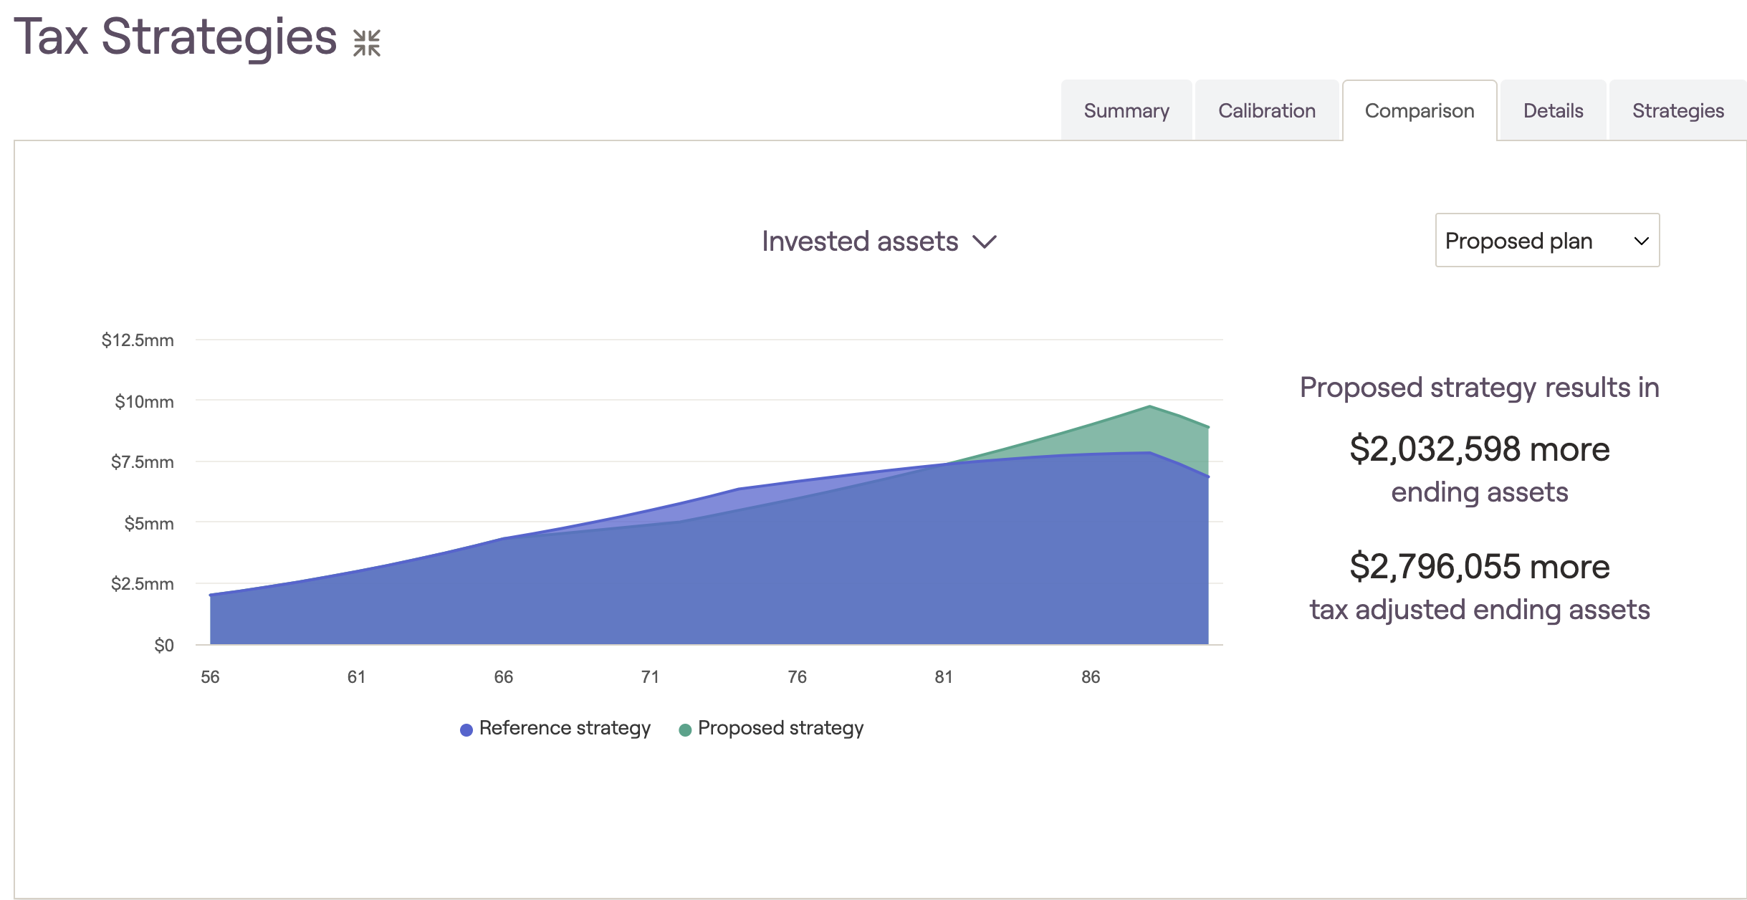
Task: Collapse the Tax Strategies panel icon
Action: click(x=366, y=43)
